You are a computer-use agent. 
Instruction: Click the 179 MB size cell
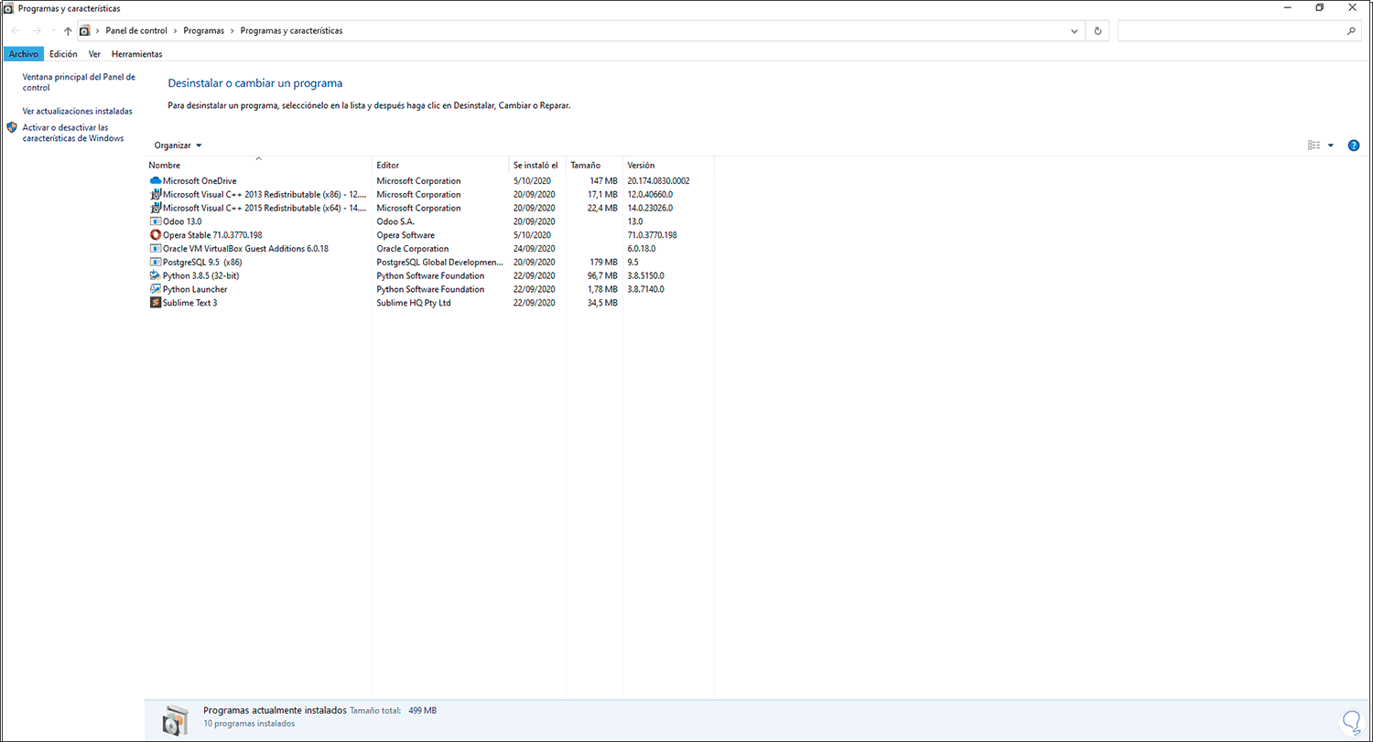(603, 262)
